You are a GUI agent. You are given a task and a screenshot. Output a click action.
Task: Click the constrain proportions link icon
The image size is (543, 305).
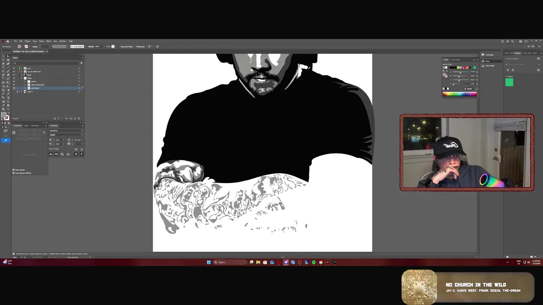(44, 133)
